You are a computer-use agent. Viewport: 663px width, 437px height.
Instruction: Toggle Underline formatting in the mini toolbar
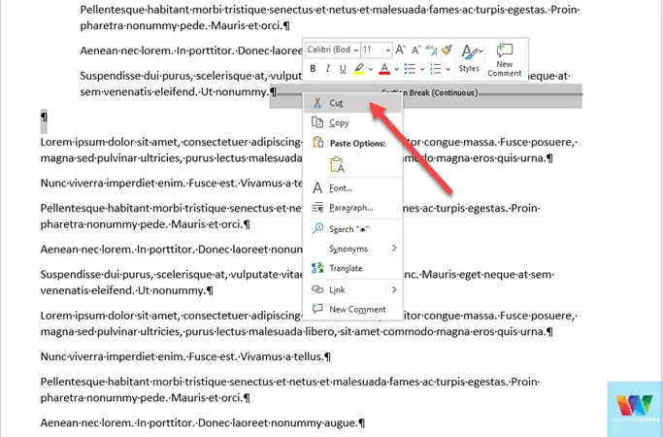343,69
